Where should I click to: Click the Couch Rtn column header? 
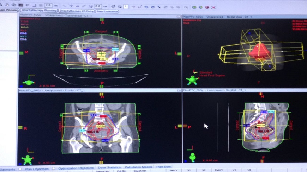pos(140,171)
